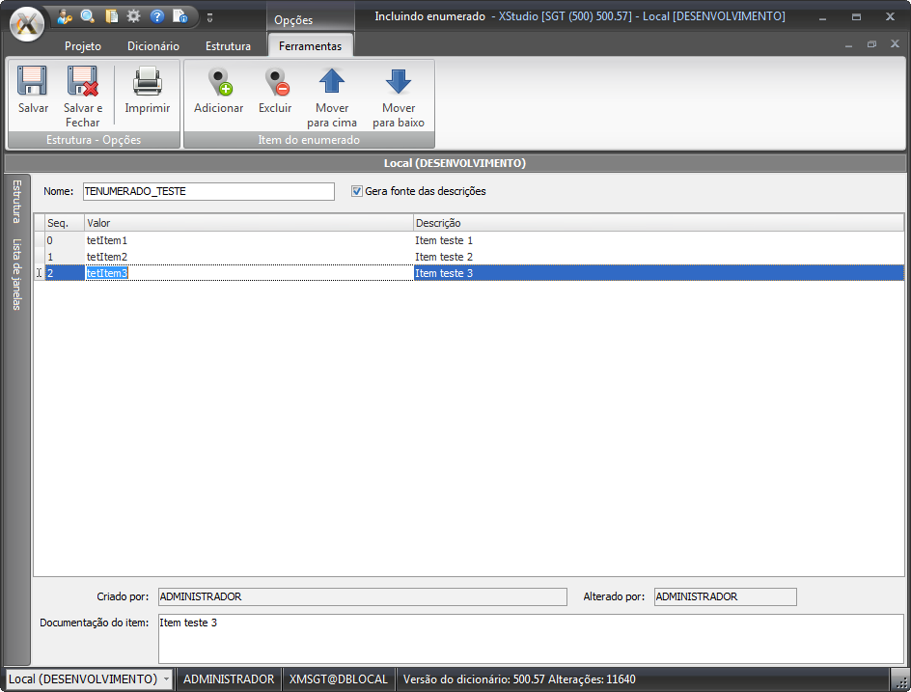Switch to the Estrutura ribbon tab
911x692 pixels.
tap(228, 46)
